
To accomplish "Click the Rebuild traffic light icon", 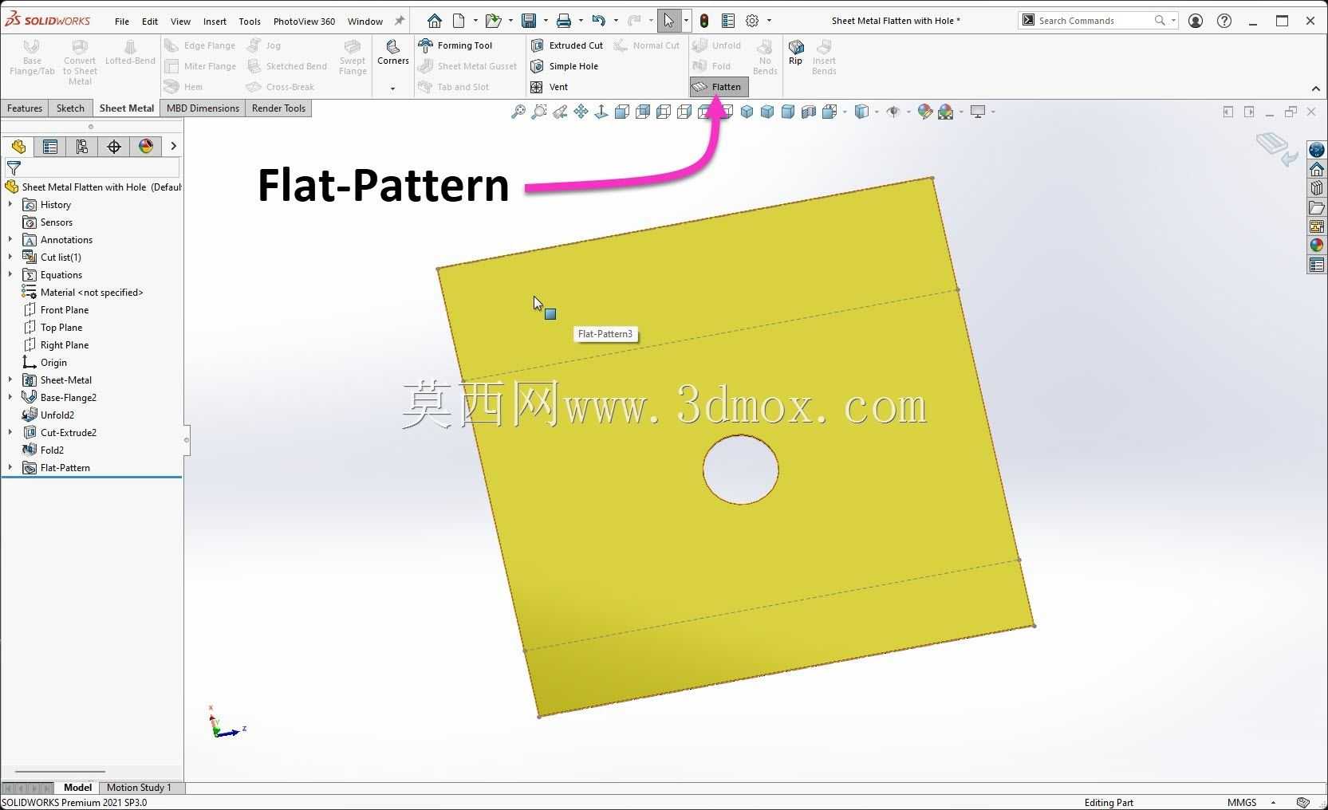I will 704,21.
